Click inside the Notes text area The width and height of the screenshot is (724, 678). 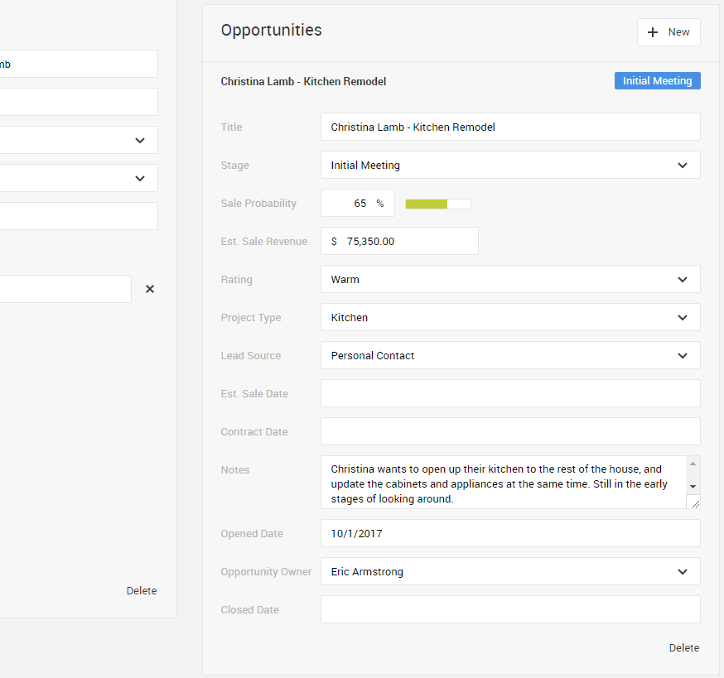pos(501,483)
